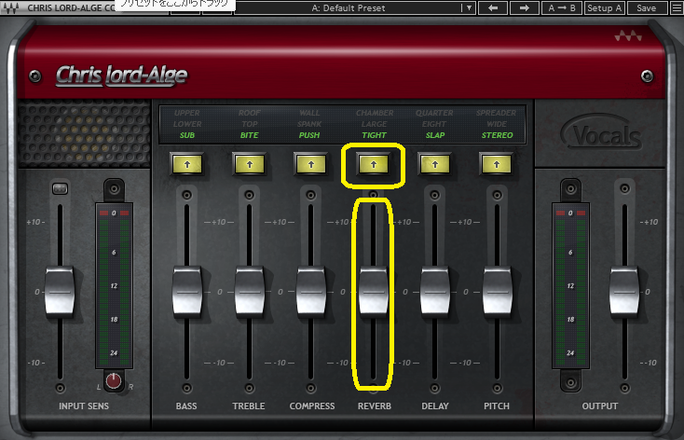Image resolution: width=684 pixels, height=440 pixels.
Task: Click the next preset right arrow
Action: point(525,7)
